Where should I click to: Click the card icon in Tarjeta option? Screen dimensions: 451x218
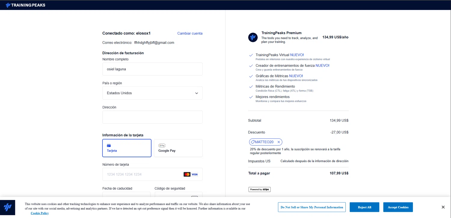click(109, 146)
